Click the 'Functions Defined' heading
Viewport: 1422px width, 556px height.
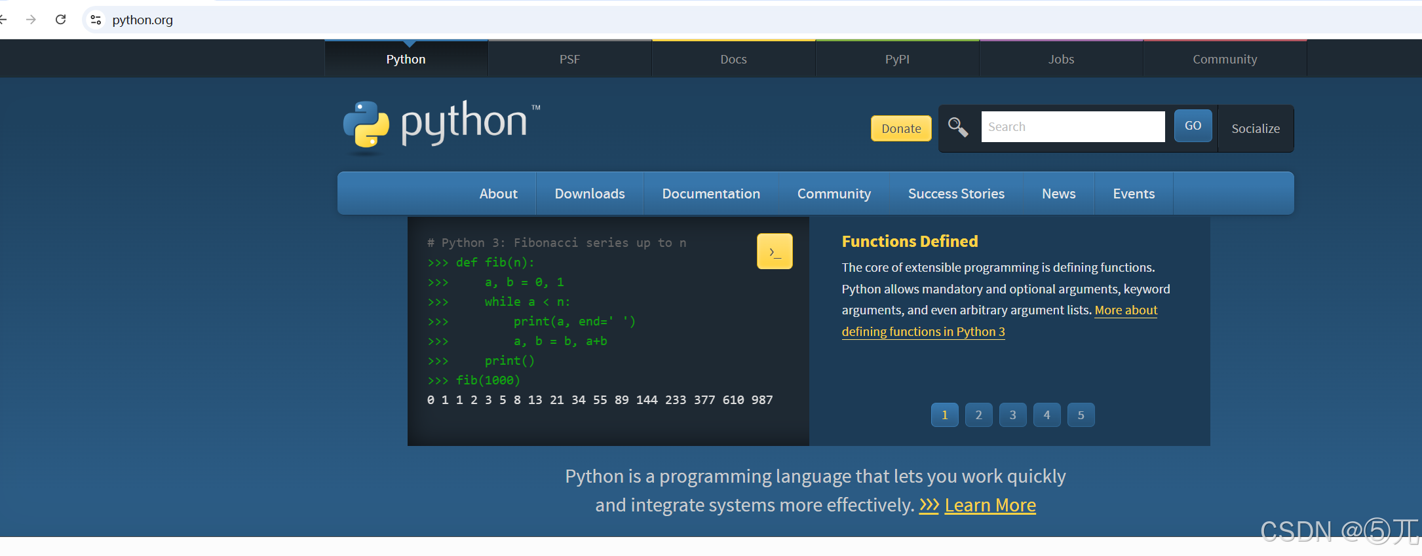[910, 242]
